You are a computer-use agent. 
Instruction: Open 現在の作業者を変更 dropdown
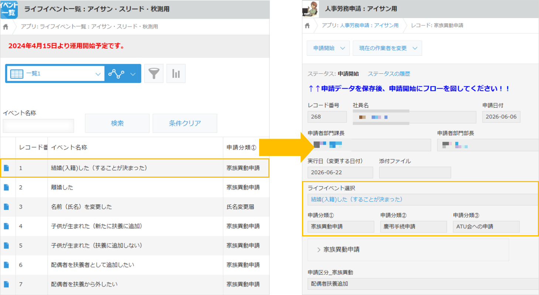[x=387, y=48]
